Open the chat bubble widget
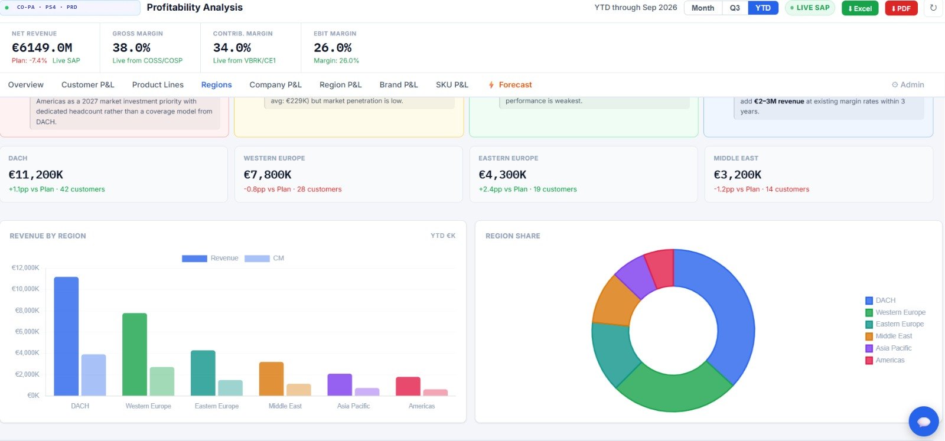The width and height of the screenshot is (945, 441). 924,422
